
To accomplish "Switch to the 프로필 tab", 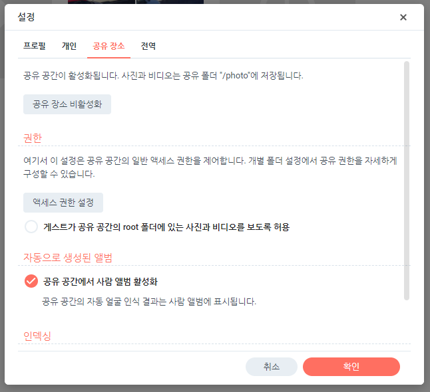I will pos(35,47).
